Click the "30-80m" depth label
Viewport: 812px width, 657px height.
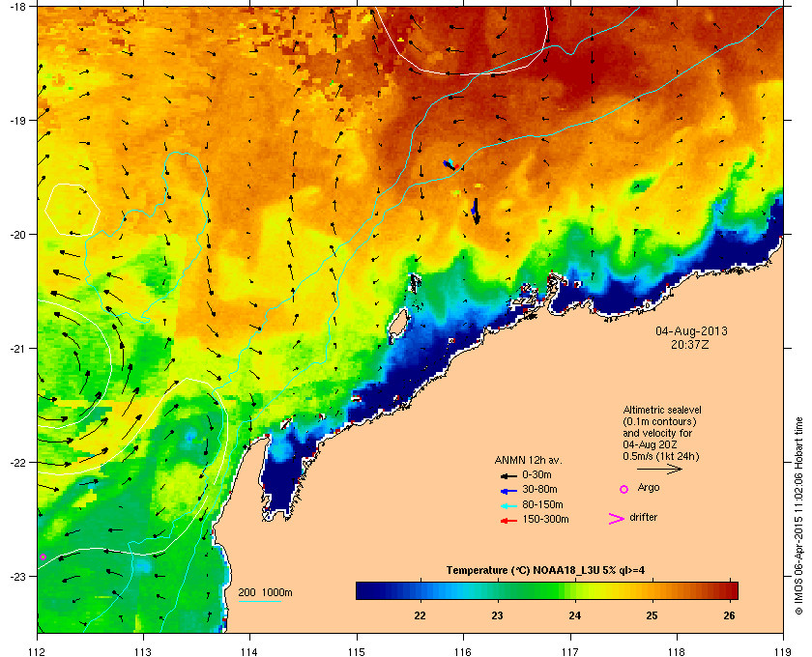539,489
